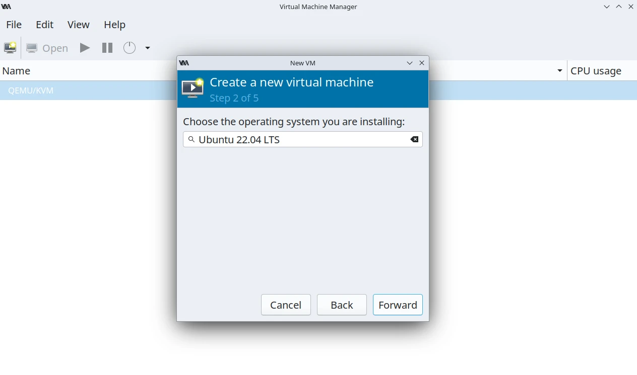Click into the operating system search field

click(x=302, y=139)
